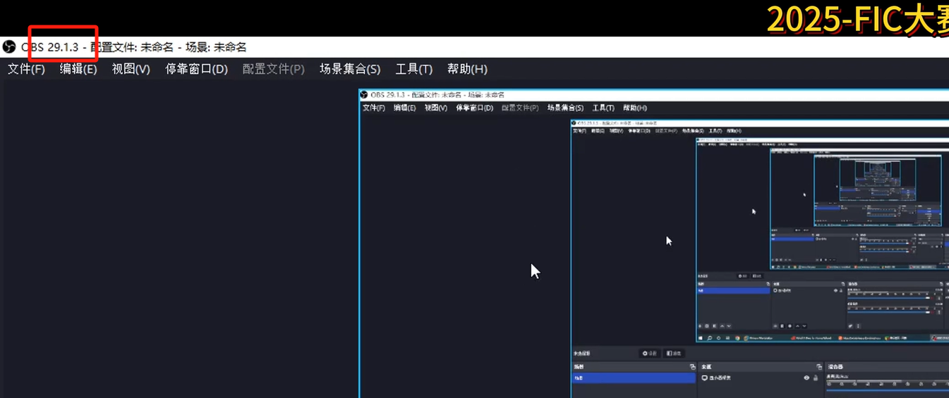
Task: Click the 滤镜 button next to 属性
Action: [x=674, y=354]
